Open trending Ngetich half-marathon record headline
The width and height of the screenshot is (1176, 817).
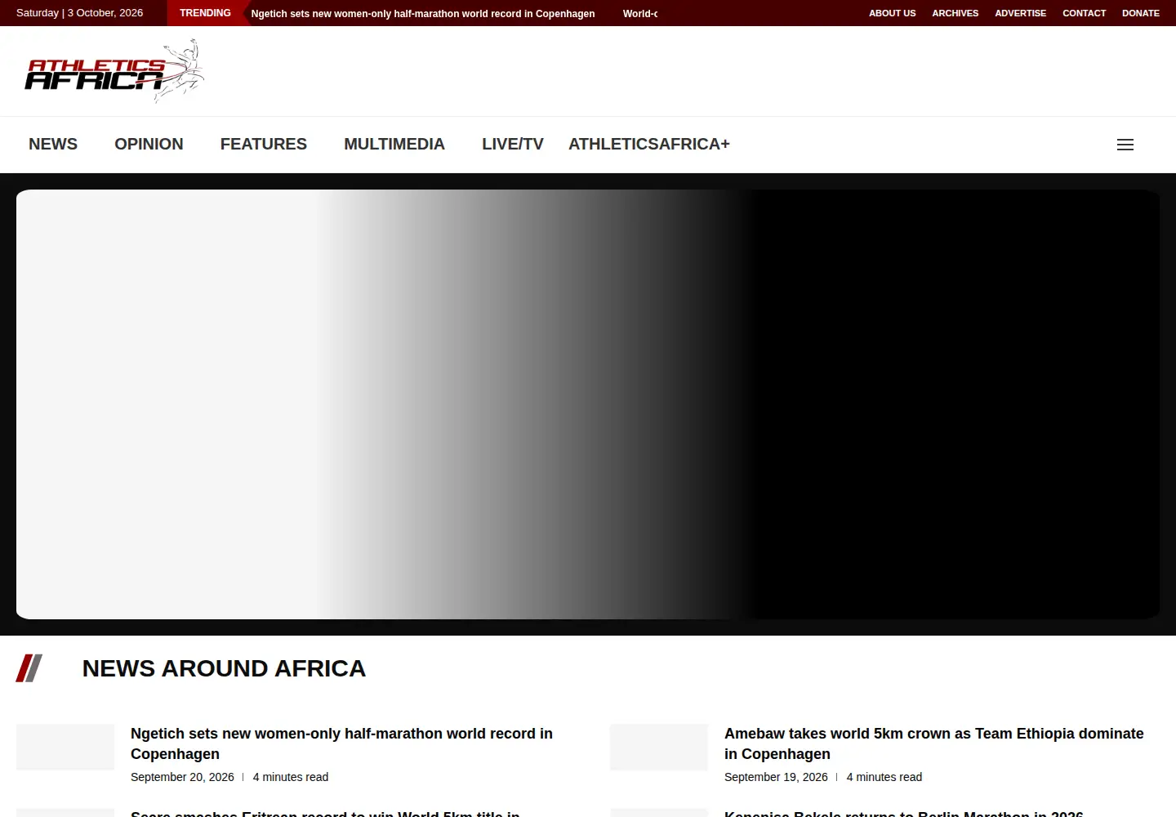(x=423, y=14)
